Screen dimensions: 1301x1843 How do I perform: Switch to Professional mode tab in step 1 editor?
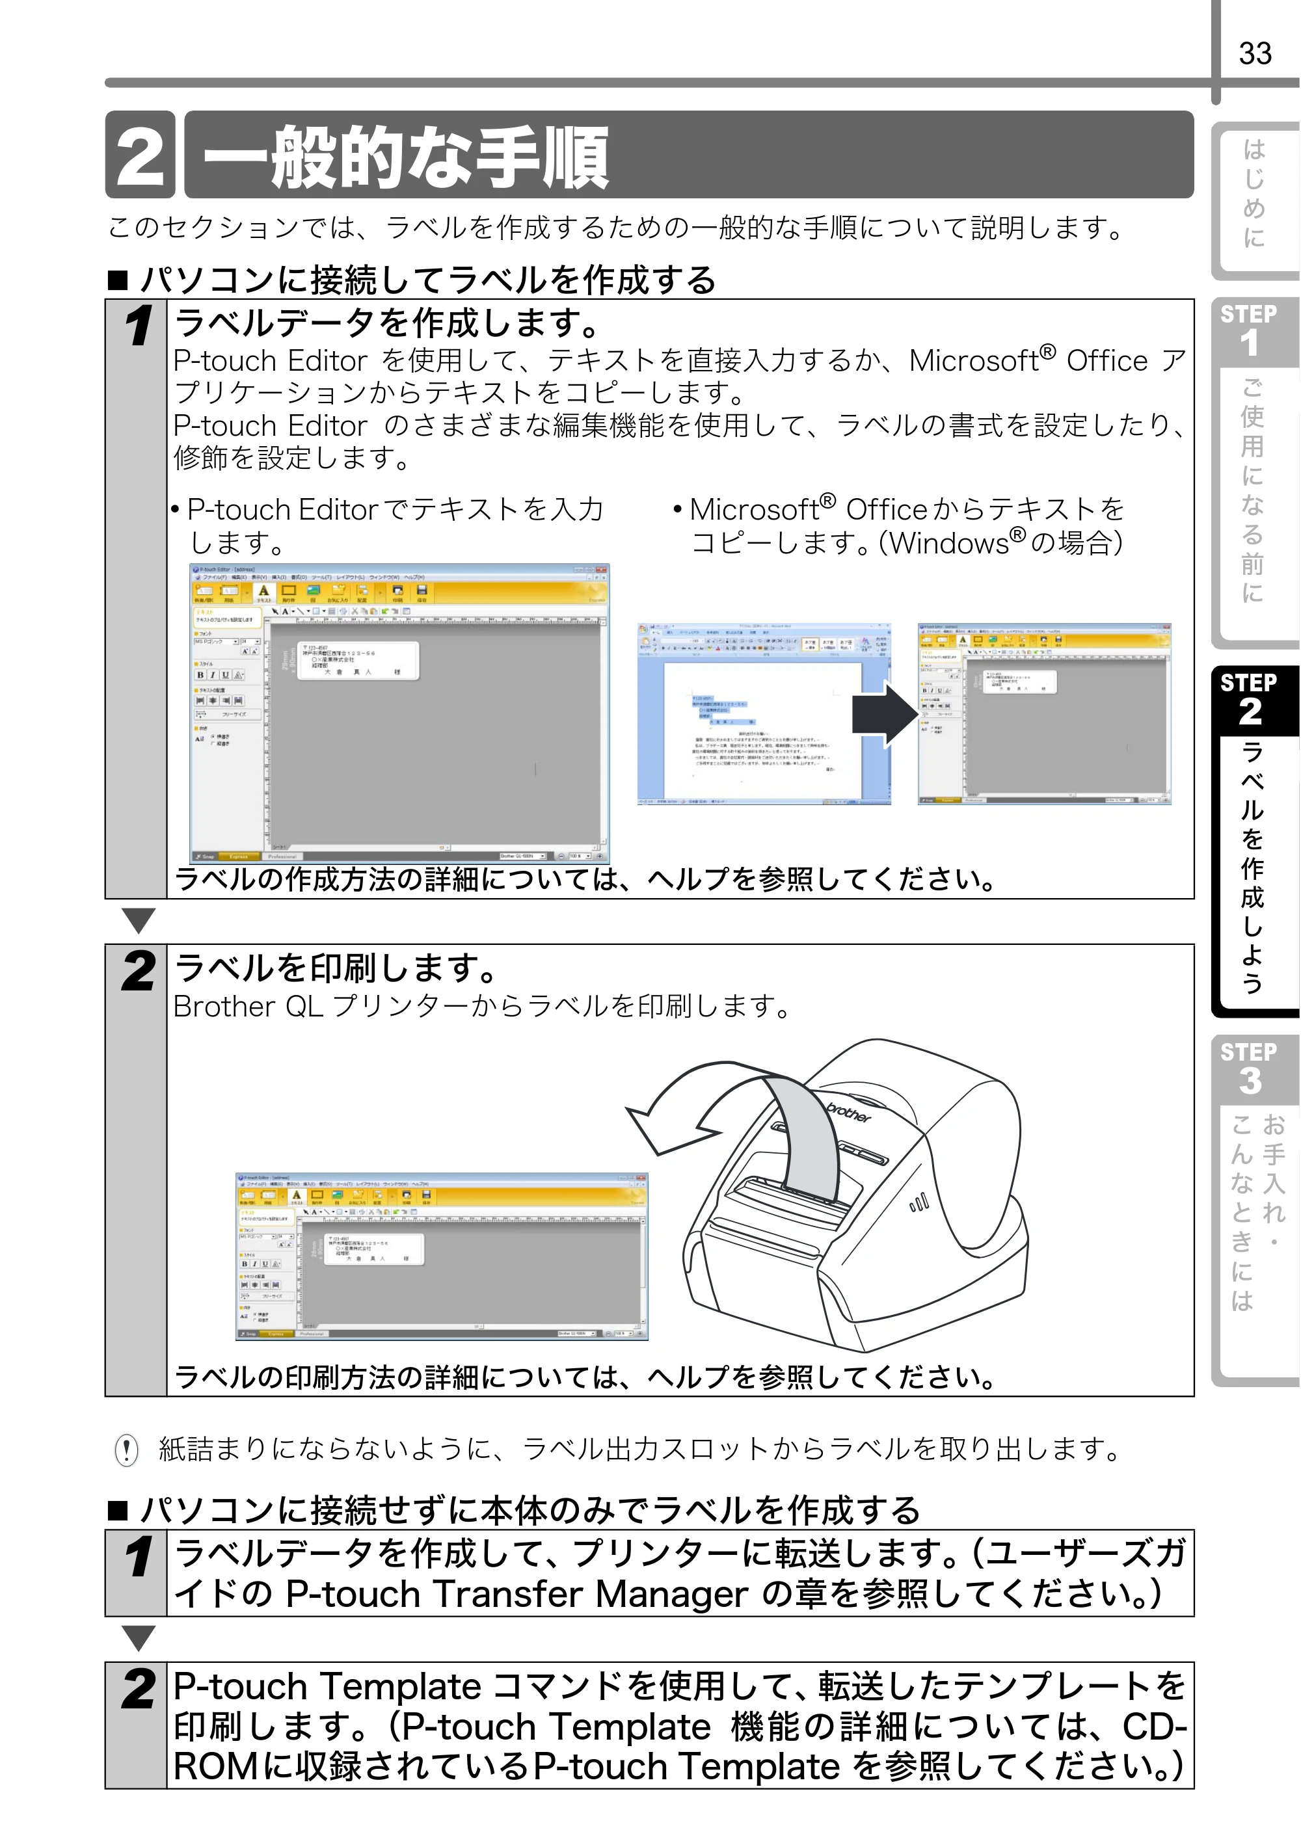click(x=283, y=856)
